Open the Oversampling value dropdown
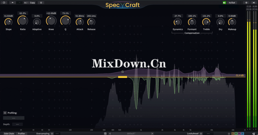The image size is (258, 135). point(57,133)
